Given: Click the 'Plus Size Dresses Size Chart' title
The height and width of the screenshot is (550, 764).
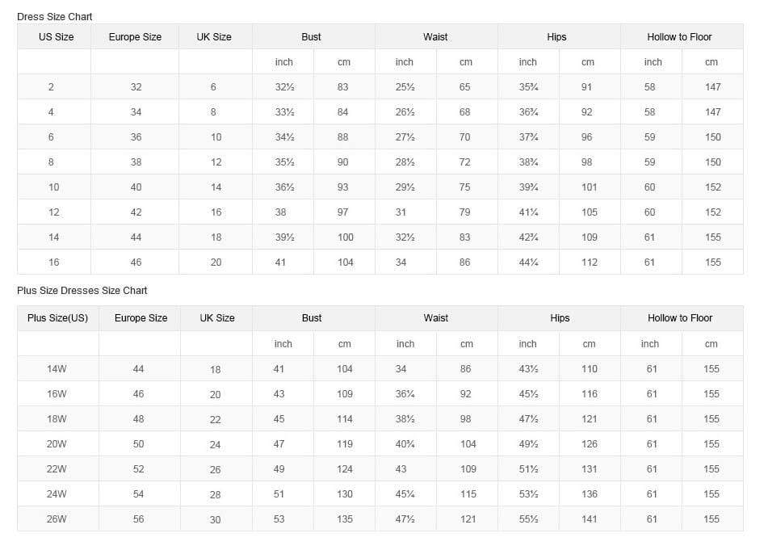Looking at the screenshot, I should (82, 290).
